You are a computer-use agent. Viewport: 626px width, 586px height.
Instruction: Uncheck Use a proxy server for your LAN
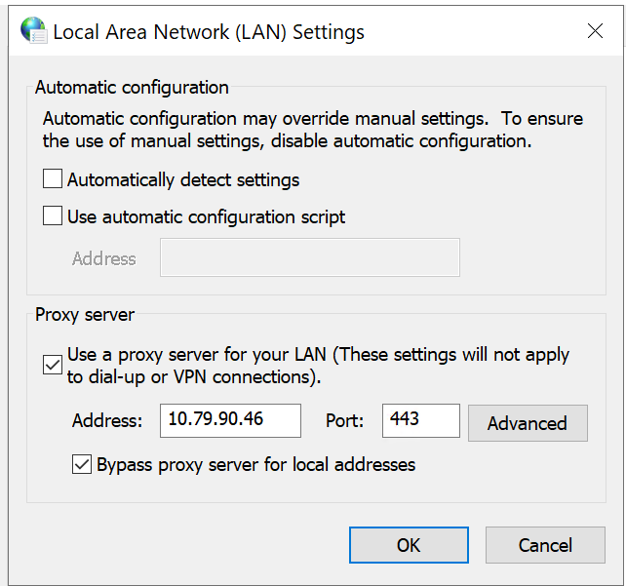click(x=53, y=365)
